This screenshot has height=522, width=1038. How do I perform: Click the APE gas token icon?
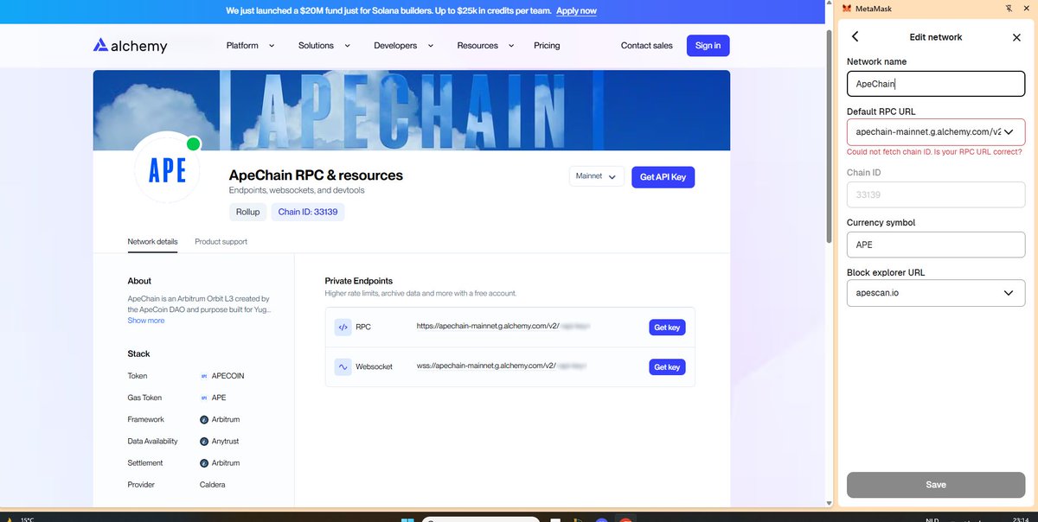click(x=204, y=398)
